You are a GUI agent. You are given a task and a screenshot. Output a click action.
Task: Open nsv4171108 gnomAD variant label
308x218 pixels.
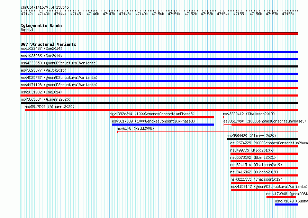(59, 85)
